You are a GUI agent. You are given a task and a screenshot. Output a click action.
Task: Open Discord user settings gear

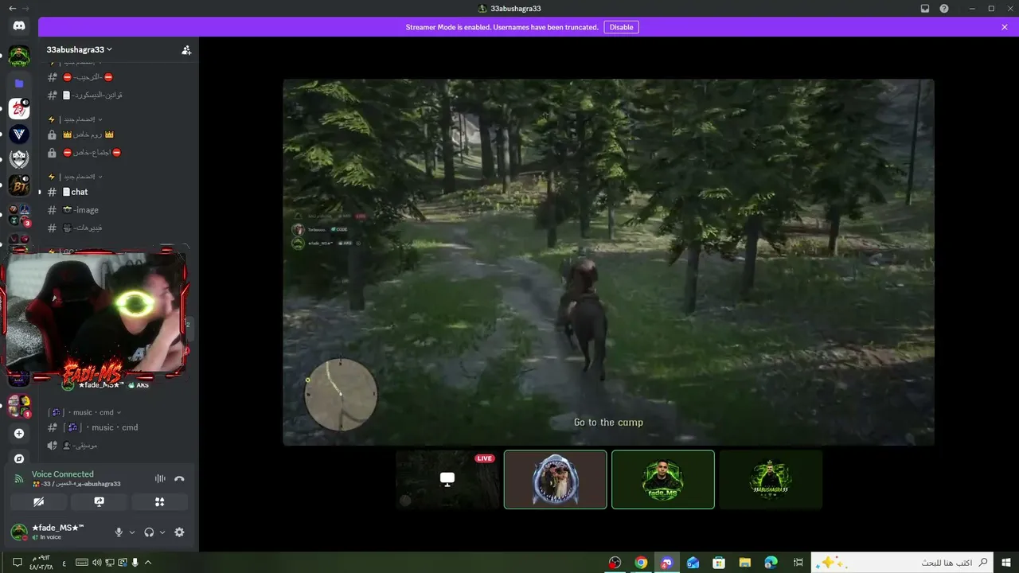179,532
